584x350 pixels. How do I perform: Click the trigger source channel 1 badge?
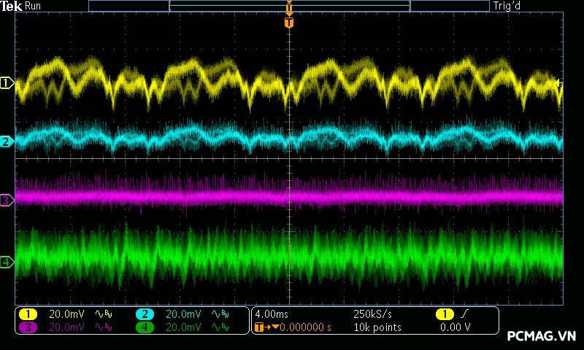(444, 314)
